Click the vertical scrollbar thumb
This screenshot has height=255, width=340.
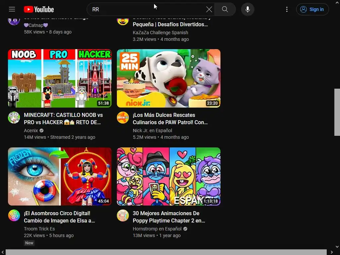coord(337,112)
